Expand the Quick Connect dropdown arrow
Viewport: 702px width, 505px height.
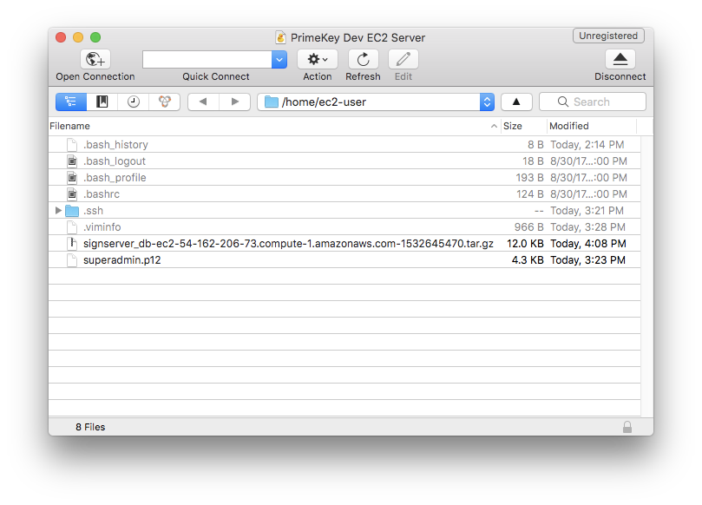click(x=279, y=59)
